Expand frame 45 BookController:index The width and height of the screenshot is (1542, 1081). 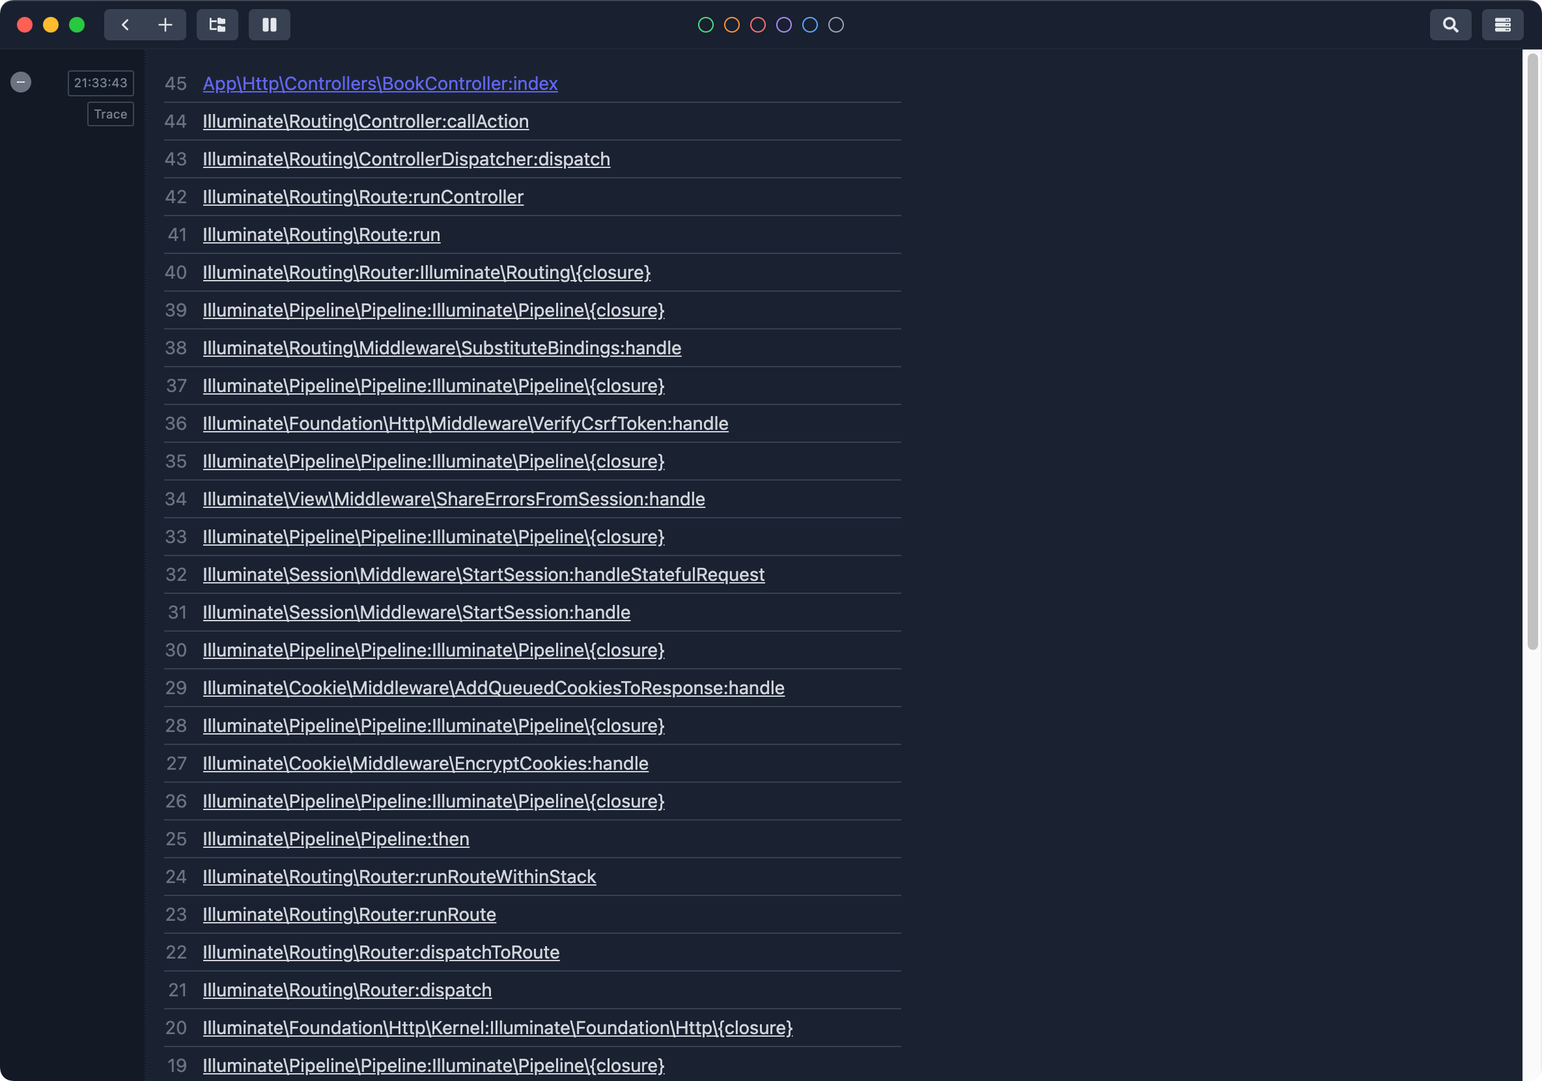pyautogui.click(x=380, y=83)
